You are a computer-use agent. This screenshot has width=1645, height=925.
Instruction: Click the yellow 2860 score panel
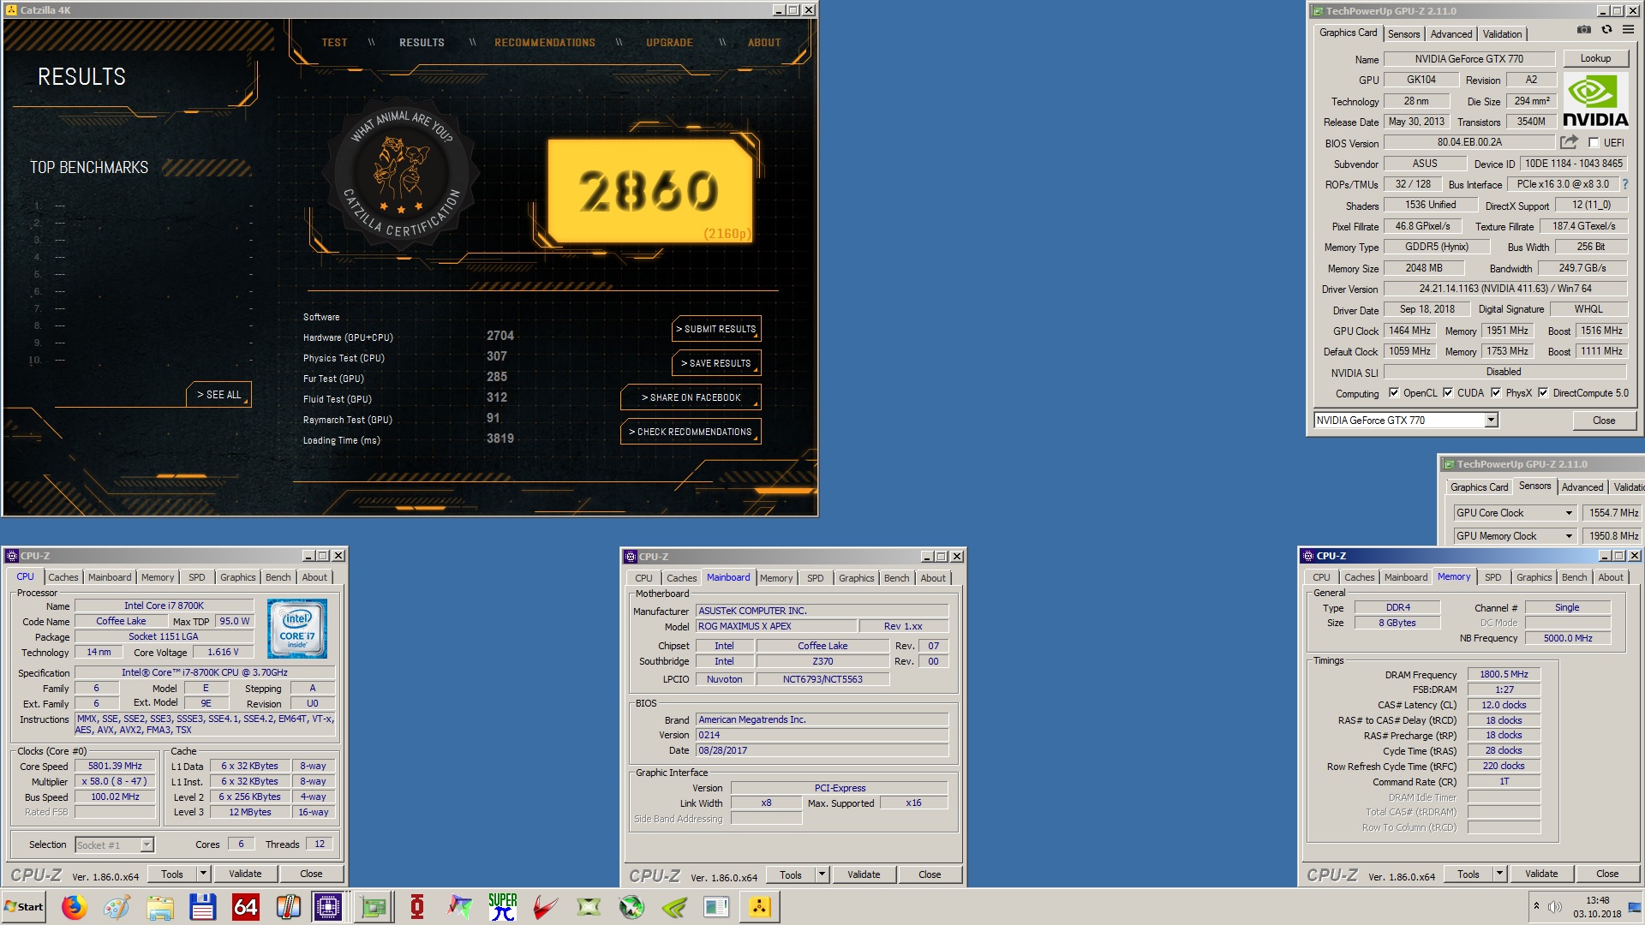click(650, 190)
